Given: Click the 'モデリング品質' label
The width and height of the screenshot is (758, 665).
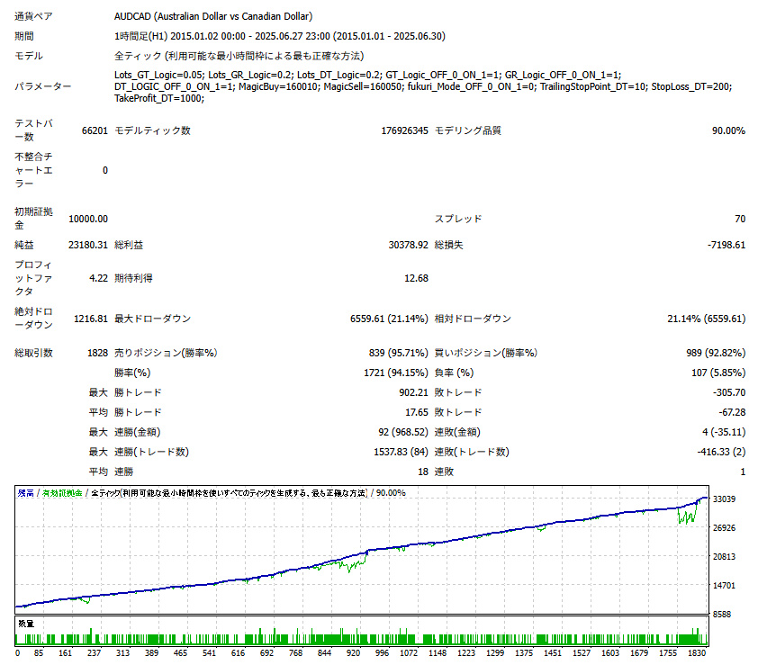Looking at the screenshot, I should pos(467,130).
